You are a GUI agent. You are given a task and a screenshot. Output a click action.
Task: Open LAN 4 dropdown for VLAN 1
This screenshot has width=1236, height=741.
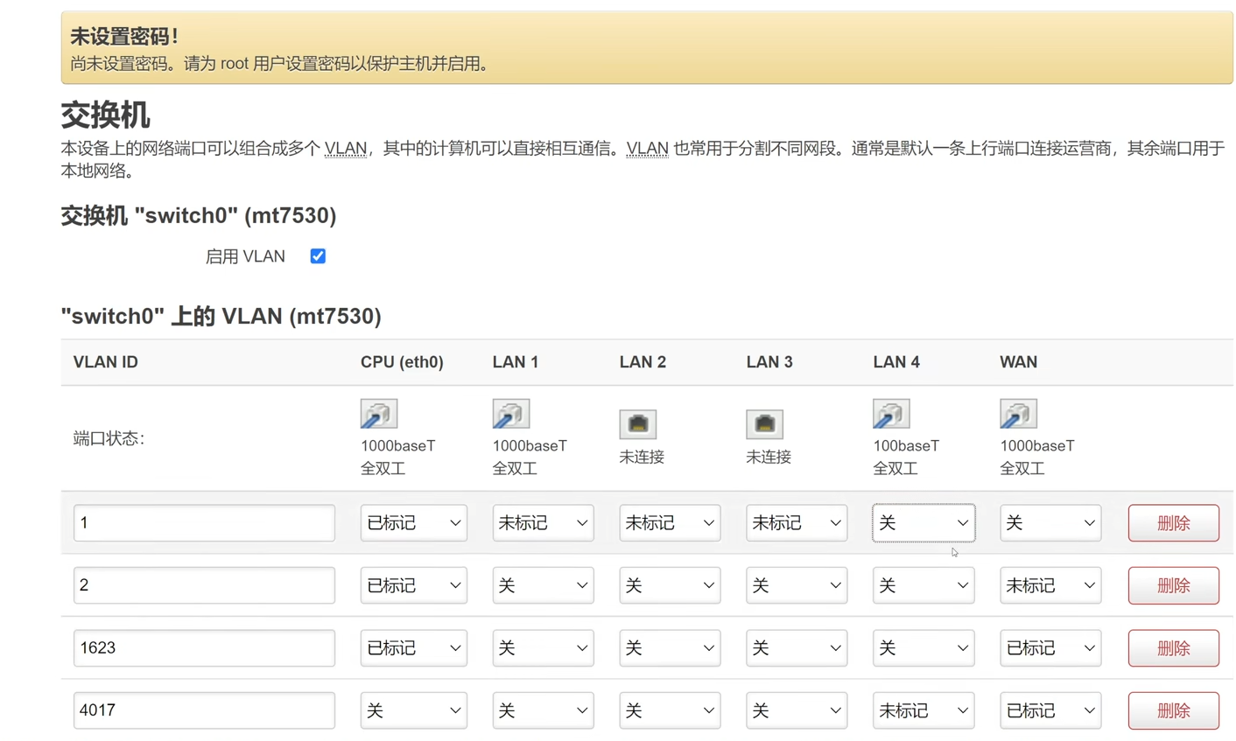(x=923, y=523)
